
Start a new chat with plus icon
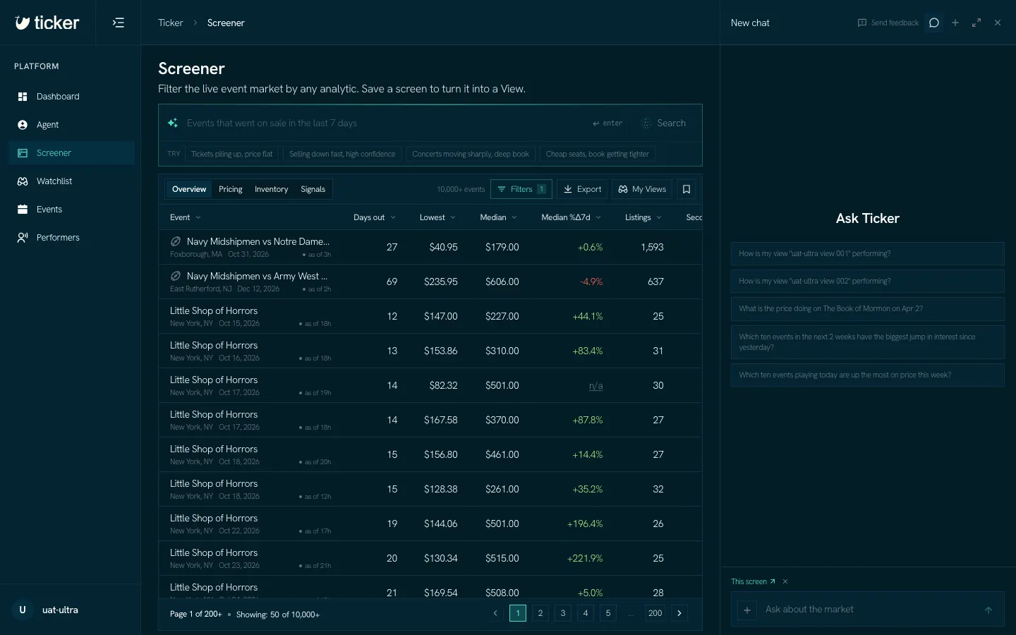coord(955,23)
